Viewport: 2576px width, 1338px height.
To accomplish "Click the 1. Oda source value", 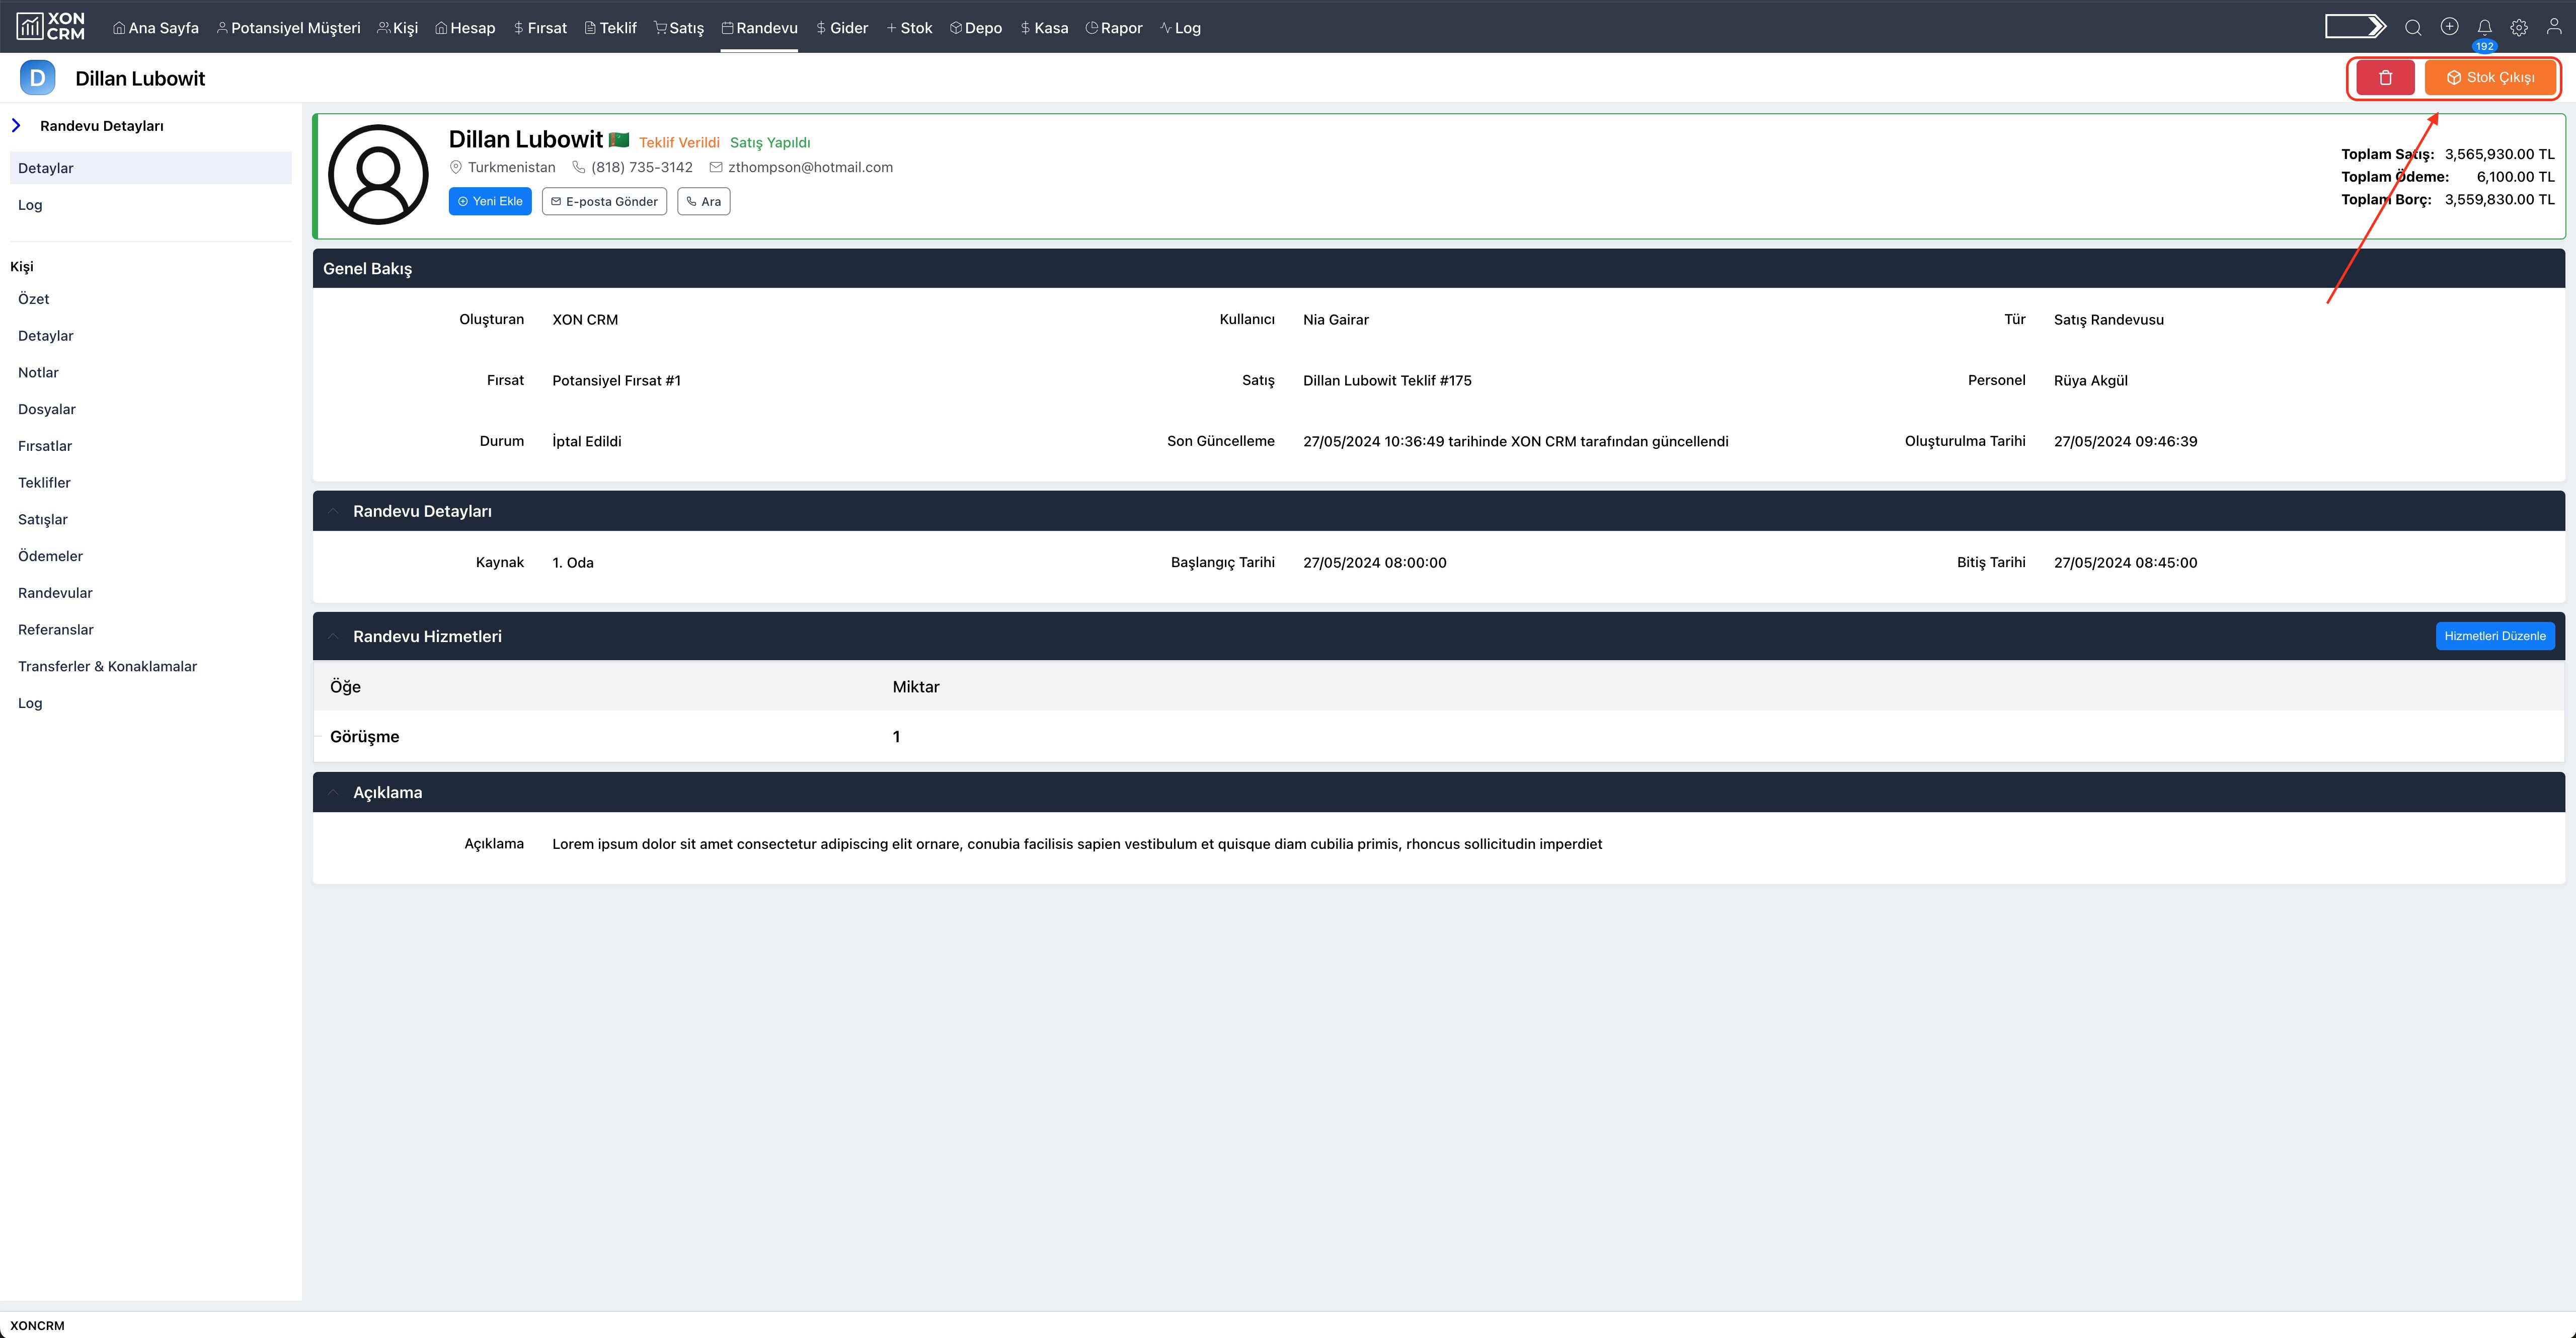I will click(x=573, y=562).
